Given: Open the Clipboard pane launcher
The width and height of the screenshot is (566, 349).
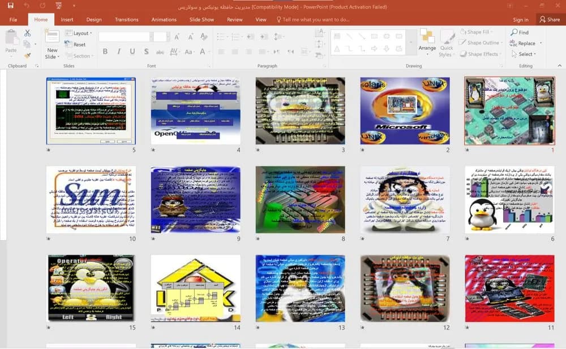Looking at the screenshot, I should 37,66.
